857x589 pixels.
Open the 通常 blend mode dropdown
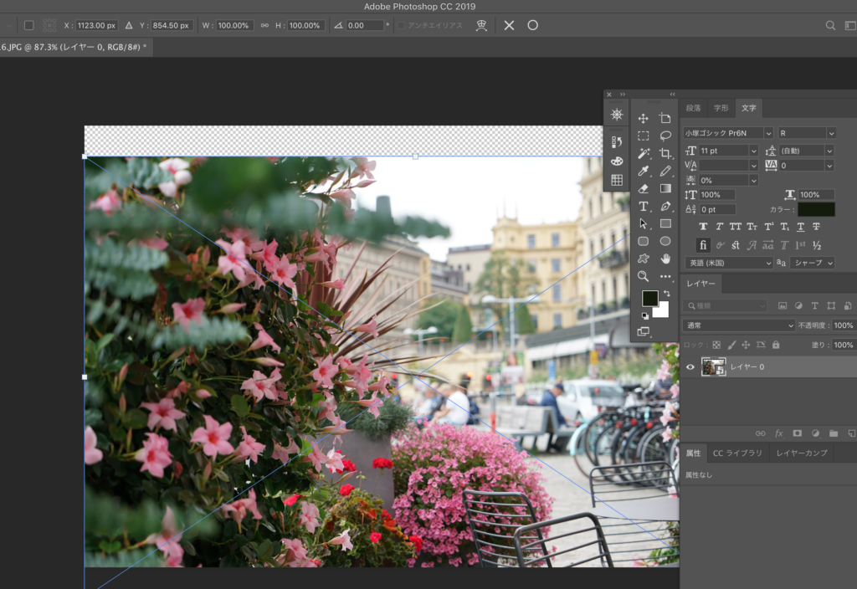739,325
